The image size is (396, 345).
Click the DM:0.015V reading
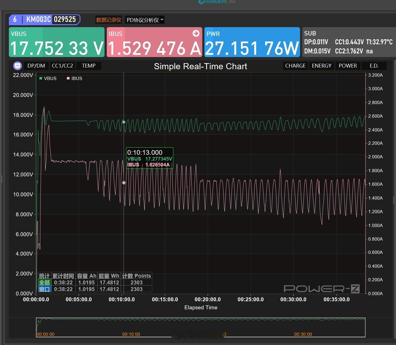pyautogui.click(x=317, y=51)
